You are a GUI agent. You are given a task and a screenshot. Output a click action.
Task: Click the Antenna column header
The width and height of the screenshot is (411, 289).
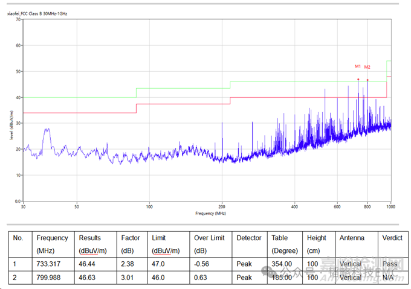point(352,238)
